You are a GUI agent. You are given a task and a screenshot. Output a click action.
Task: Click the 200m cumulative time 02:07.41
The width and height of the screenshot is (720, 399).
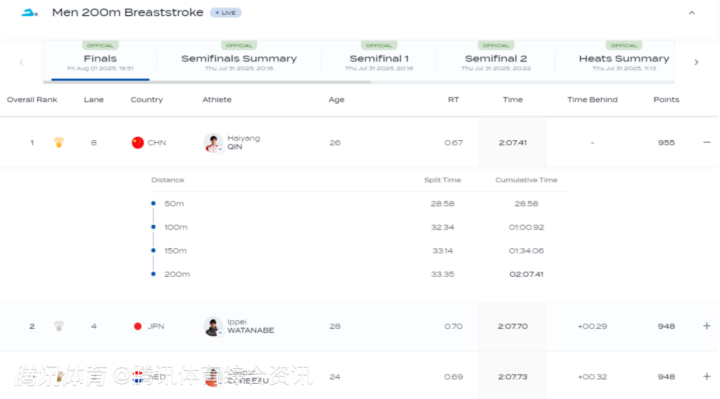[526, 274]
